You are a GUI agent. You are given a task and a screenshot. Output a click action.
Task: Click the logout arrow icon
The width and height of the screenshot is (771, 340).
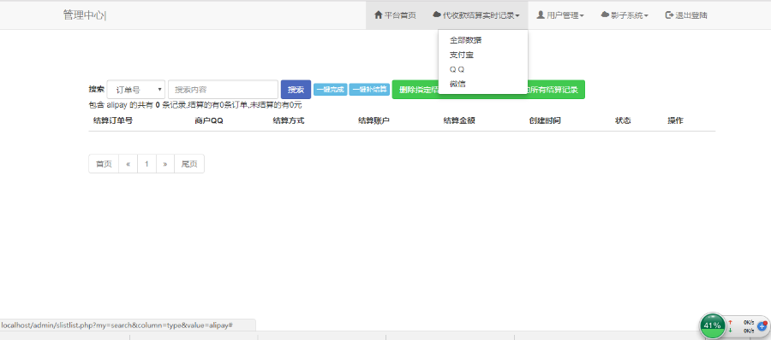[669, 15]
